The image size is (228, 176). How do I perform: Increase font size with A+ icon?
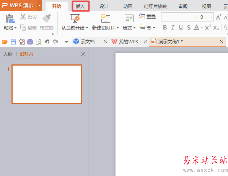tap(219, 17)
